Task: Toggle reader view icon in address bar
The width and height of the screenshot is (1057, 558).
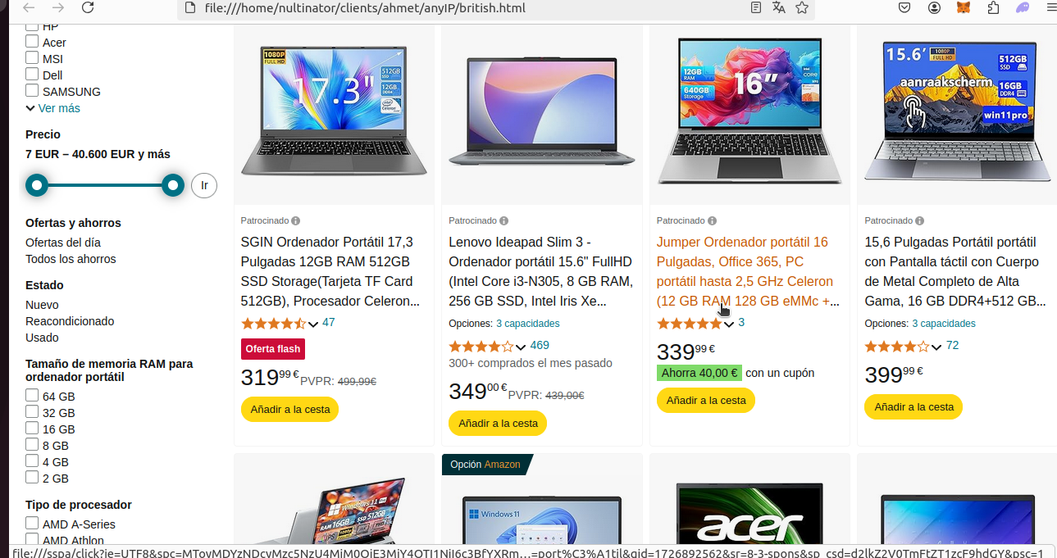Action: point(756,8)
